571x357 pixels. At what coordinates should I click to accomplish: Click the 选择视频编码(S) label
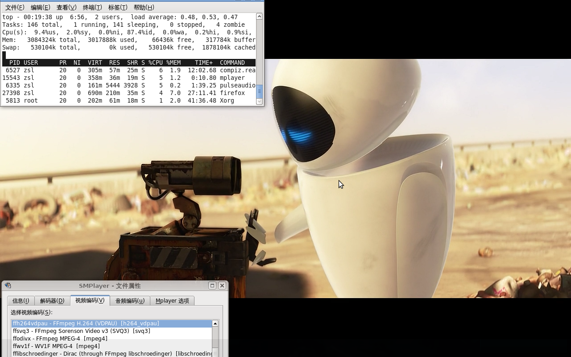tap(31, 312)
